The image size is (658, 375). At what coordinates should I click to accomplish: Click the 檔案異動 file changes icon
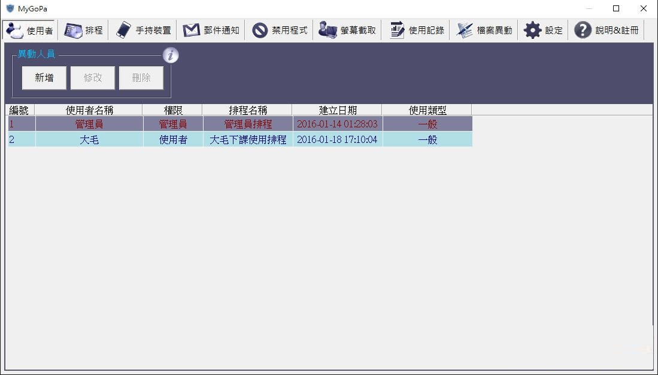[465, 30]
